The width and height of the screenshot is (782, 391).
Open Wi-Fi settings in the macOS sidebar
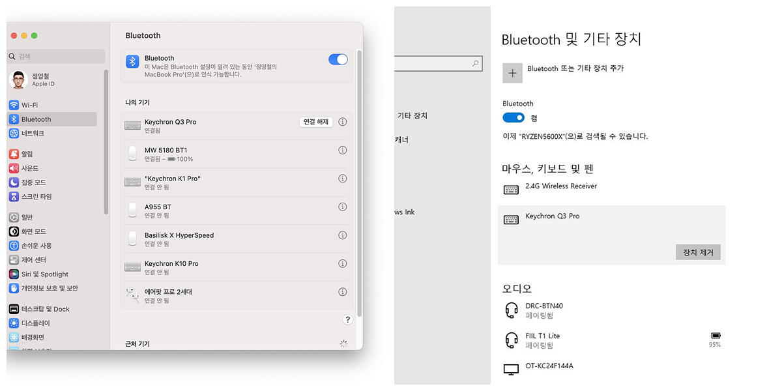tap(52, 105)
